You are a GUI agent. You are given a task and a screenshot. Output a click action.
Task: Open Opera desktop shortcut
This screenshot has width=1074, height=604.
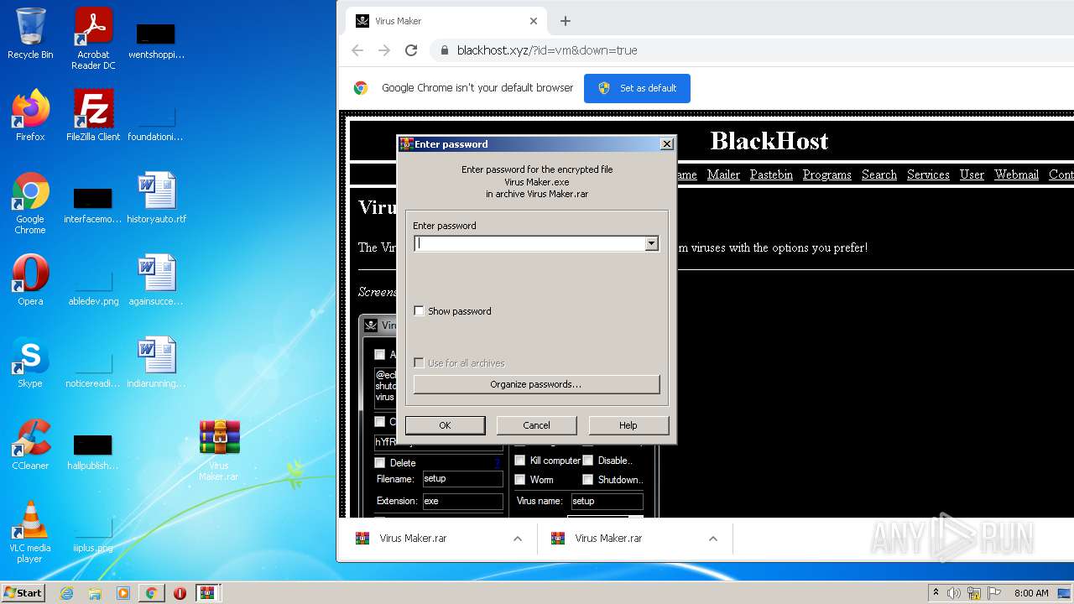(x=30, y=280)
